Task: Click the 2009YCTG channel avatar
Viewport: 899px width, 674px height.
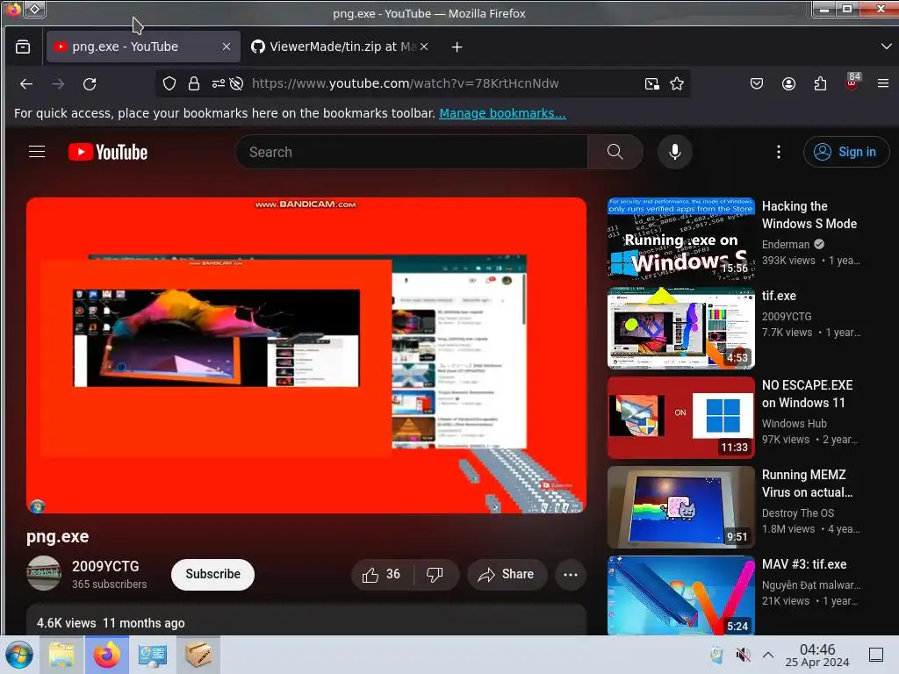Action: click(44, 573)
